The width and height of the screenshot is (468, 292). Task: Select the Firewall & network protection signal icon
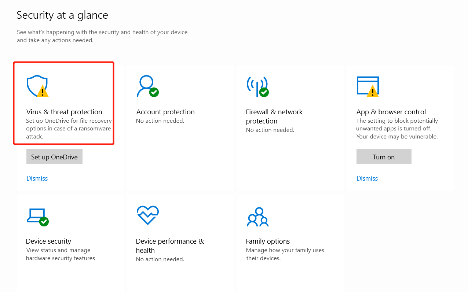257,85
